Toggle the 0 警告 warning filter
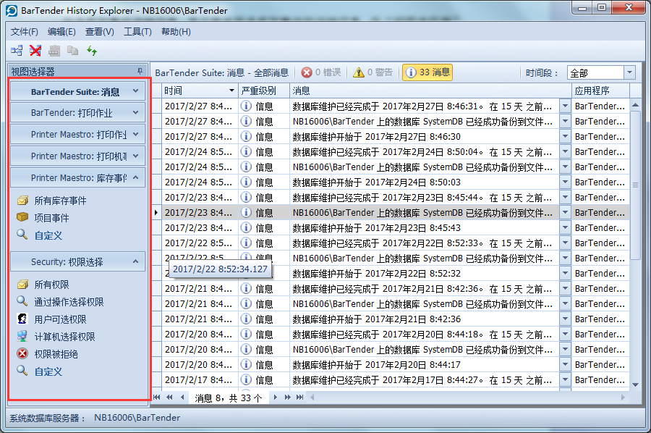651x433 pixels. coord(373,72)
